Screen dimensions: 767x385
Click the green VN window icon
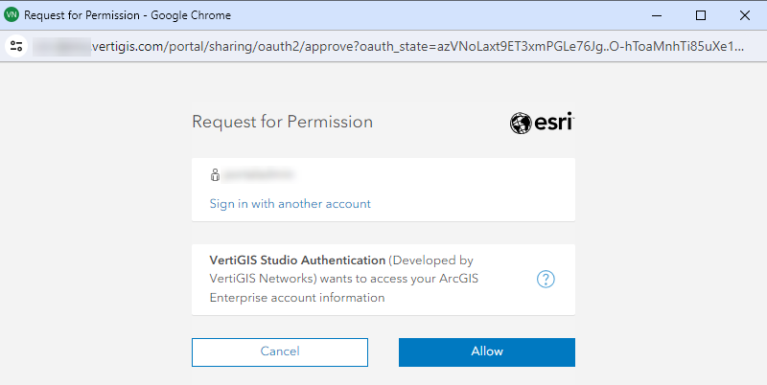click(12, 15)
